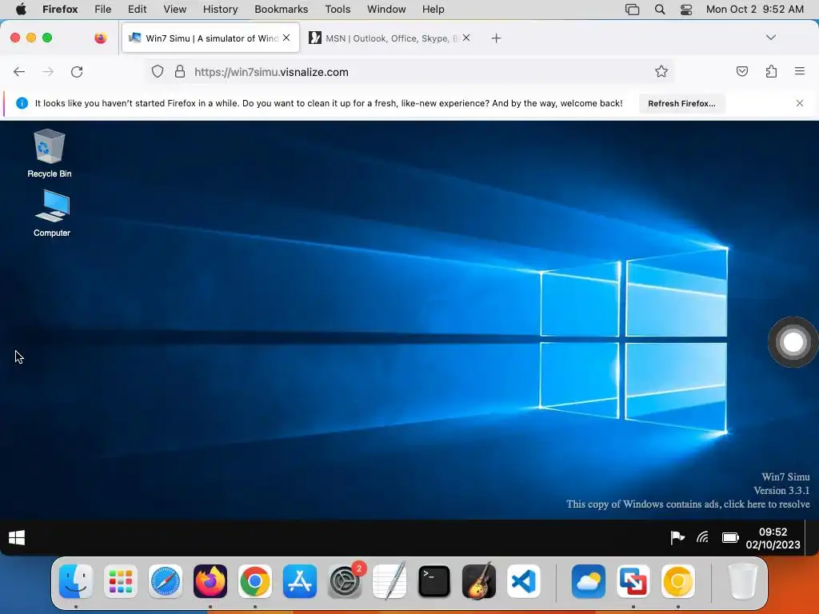Open the Edit menu

[x=138, y=10]
